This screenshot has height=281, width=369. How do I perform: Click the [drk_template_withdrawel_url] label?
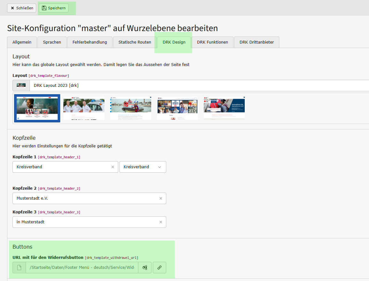pos(111,258)
